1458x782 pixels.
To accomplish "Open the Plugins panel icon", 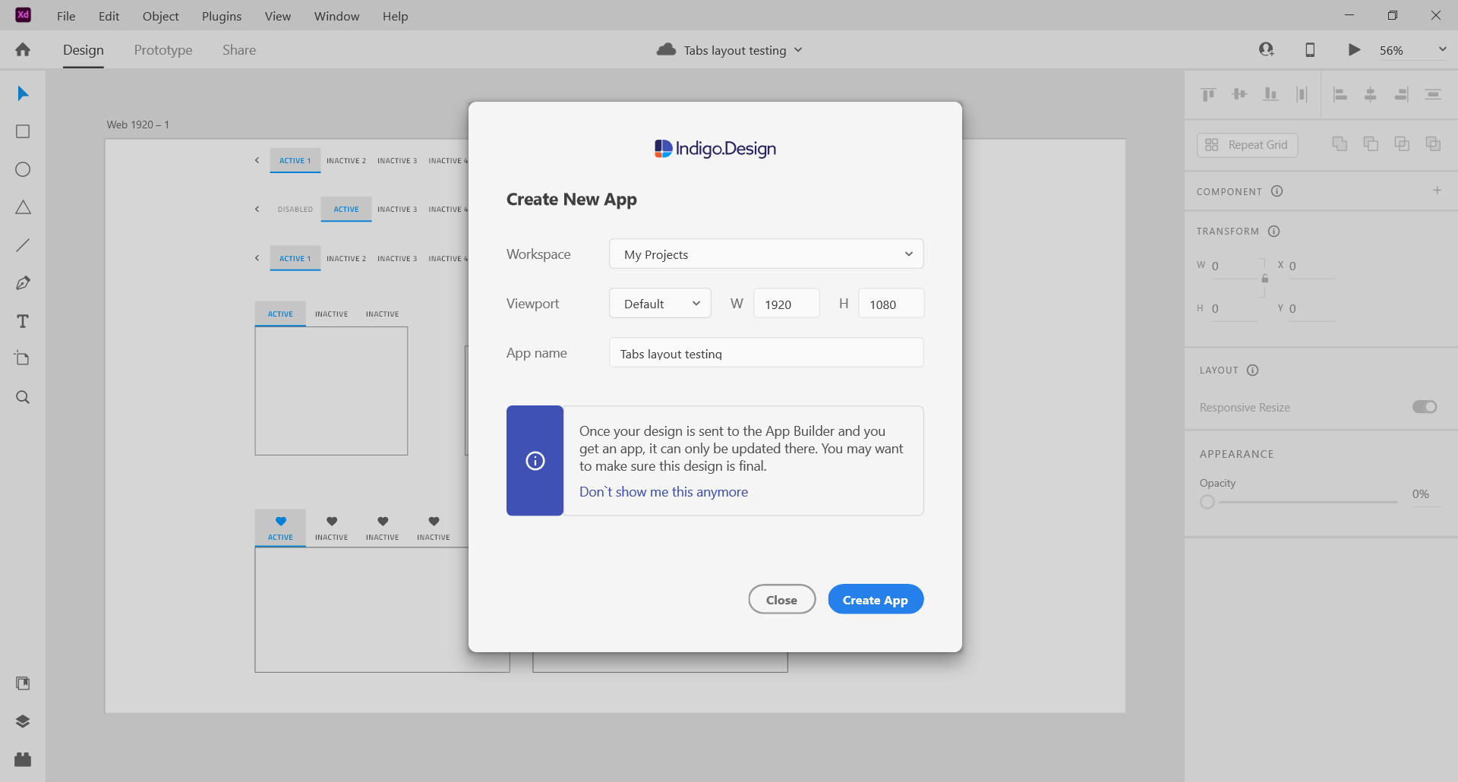I will [23, 759].
